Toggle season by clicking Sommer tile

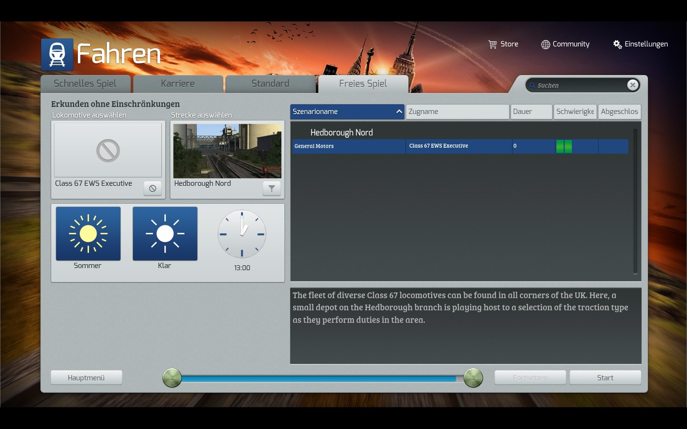click(x=88, y=233)
